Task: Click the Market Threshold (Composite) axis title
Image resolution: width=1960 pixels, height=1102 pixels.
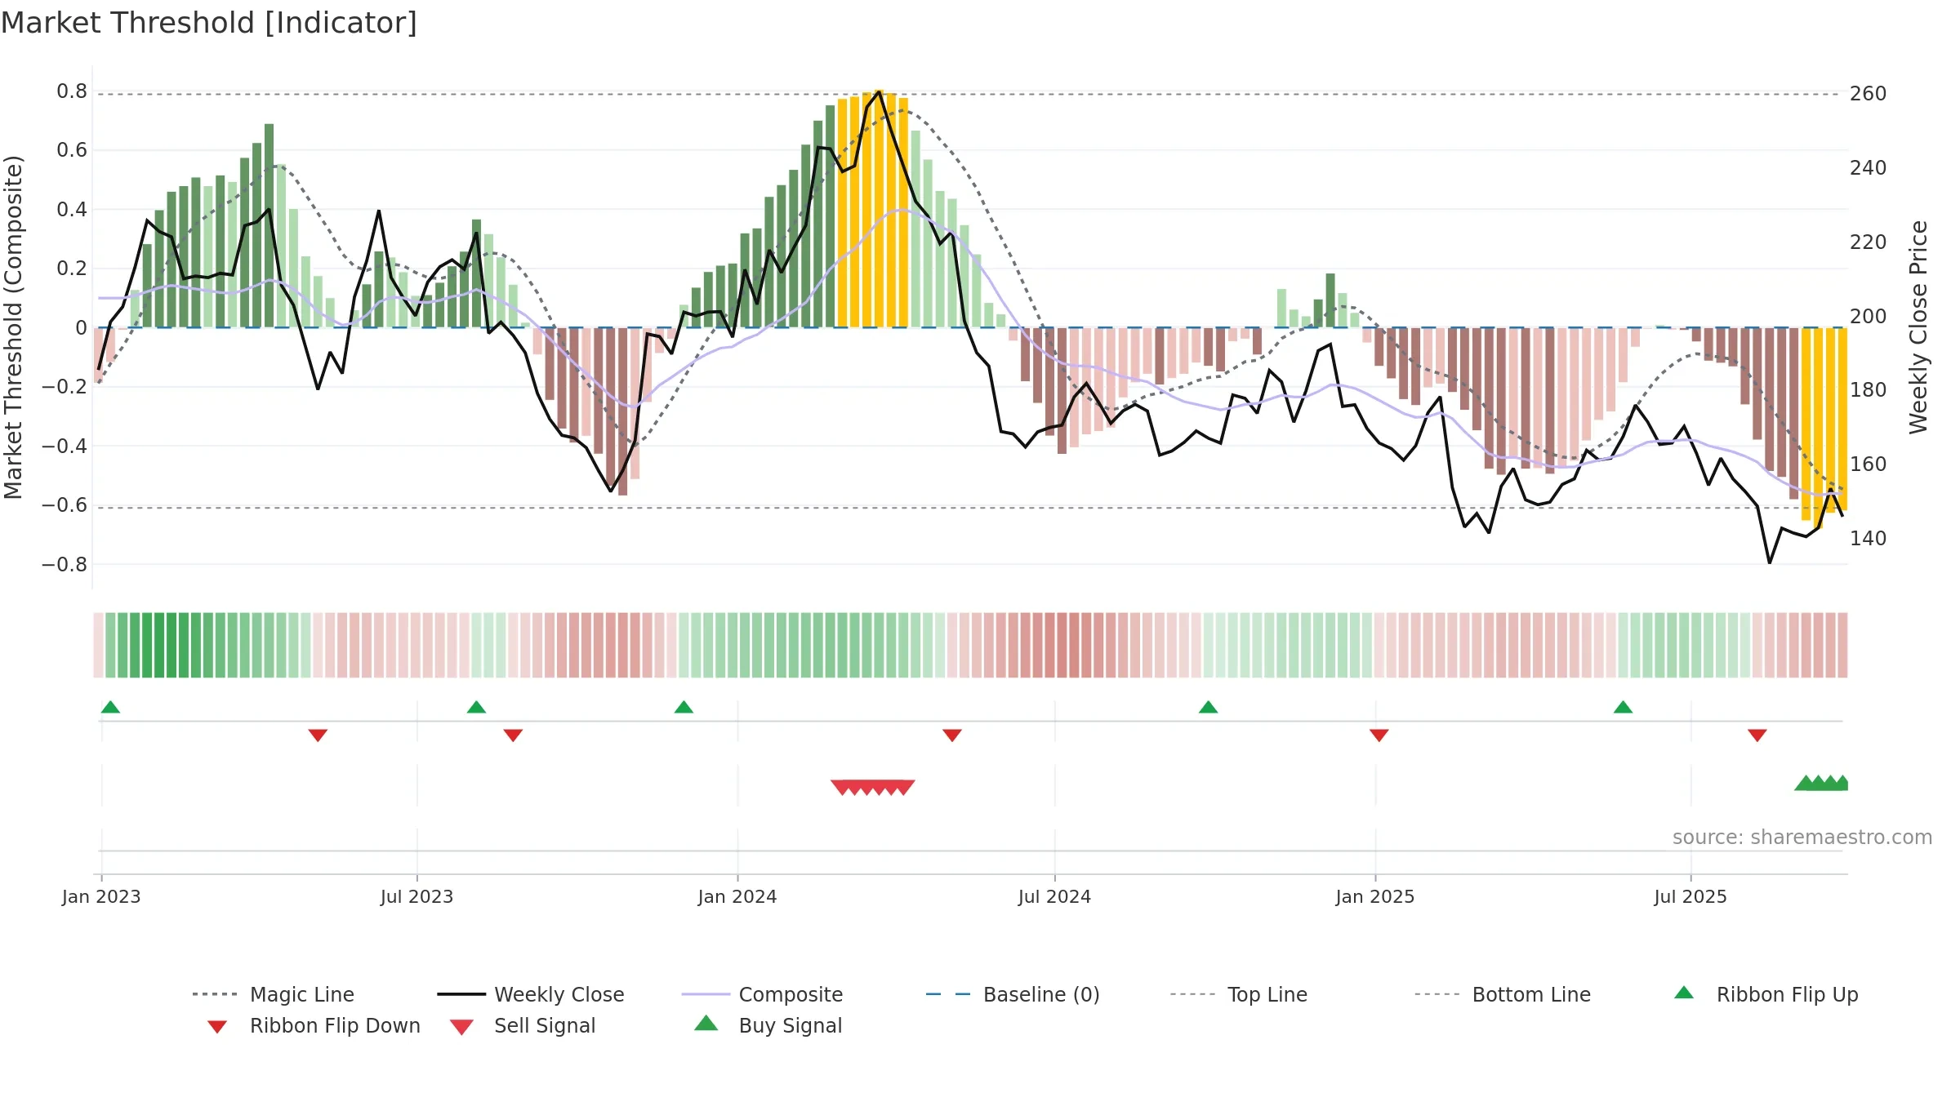Action: point(13,327)
